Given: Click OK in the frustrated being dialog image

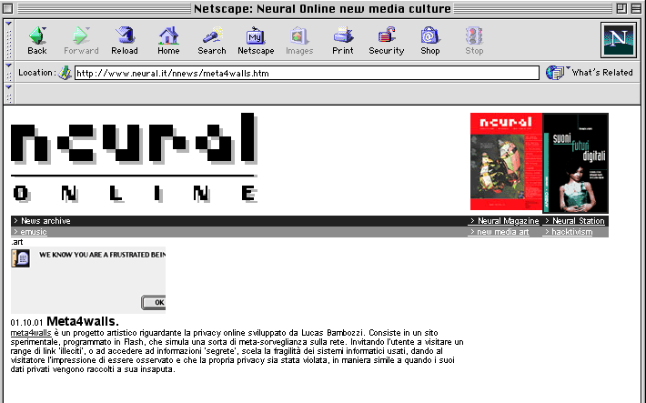Looking at the screenshot, I should tap(154, 302).
